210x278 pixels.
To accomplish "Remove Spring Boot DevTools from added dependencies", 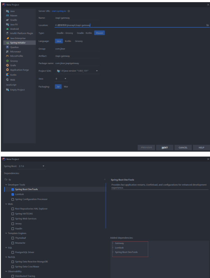I will click(113, 252).
